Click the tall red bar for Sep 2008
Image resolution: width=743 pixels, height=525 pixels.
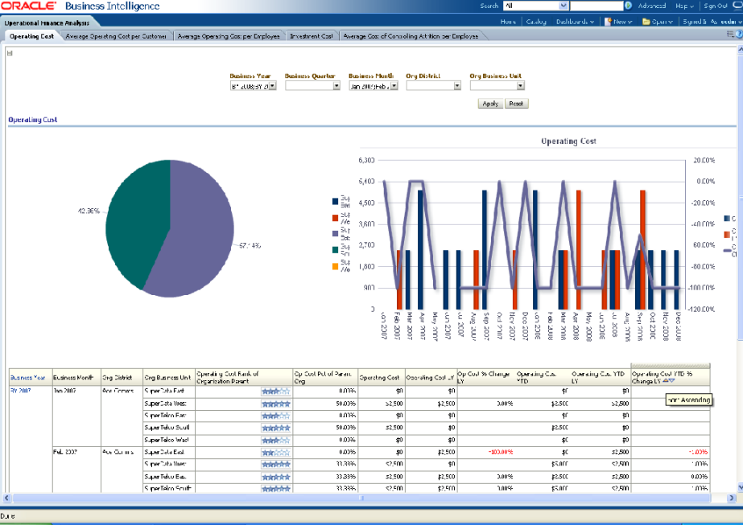(x=642, y=249)
